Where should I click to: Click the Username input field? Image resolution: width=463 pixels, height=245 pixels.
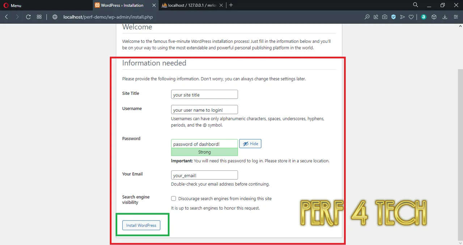pyautogui.click(x=204, y=110)
